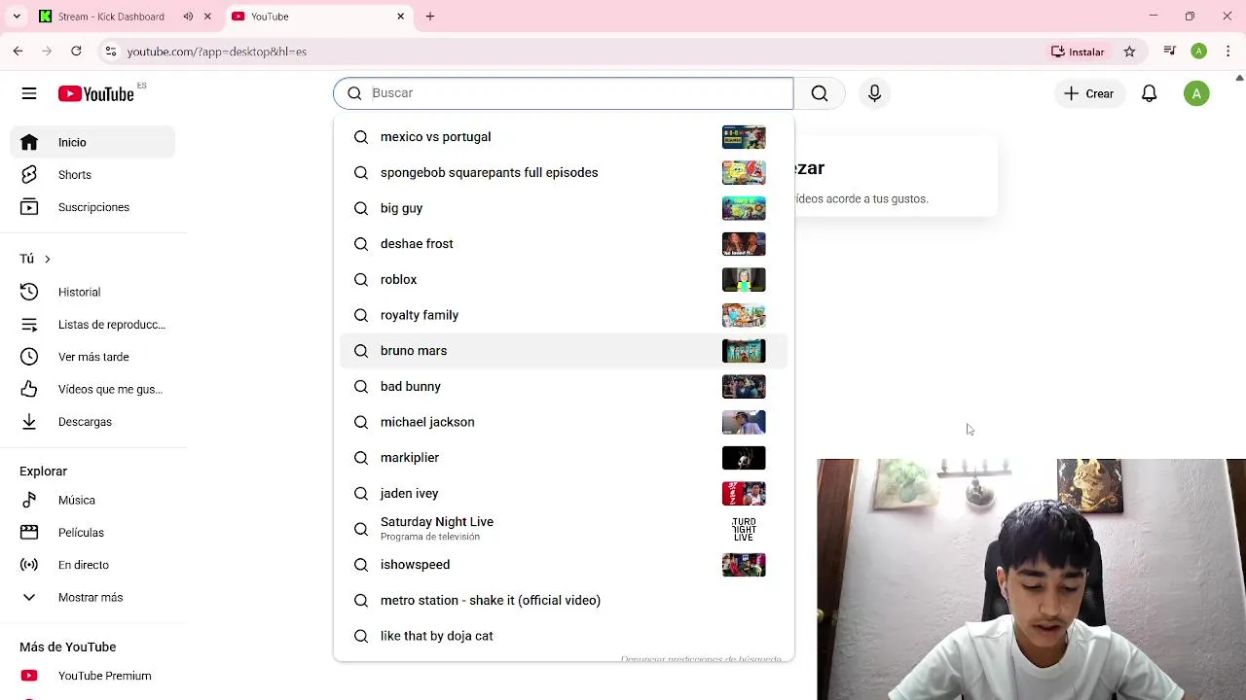Open the tab search dropdown
Image resolution: width=1246 pixels, height=700 pixels.
17,17
